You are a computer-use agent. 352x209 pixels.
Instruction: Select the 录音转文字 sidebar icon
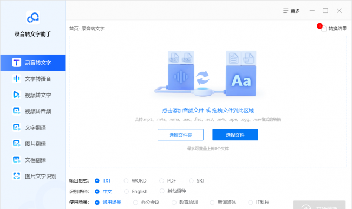coord(16,63)
